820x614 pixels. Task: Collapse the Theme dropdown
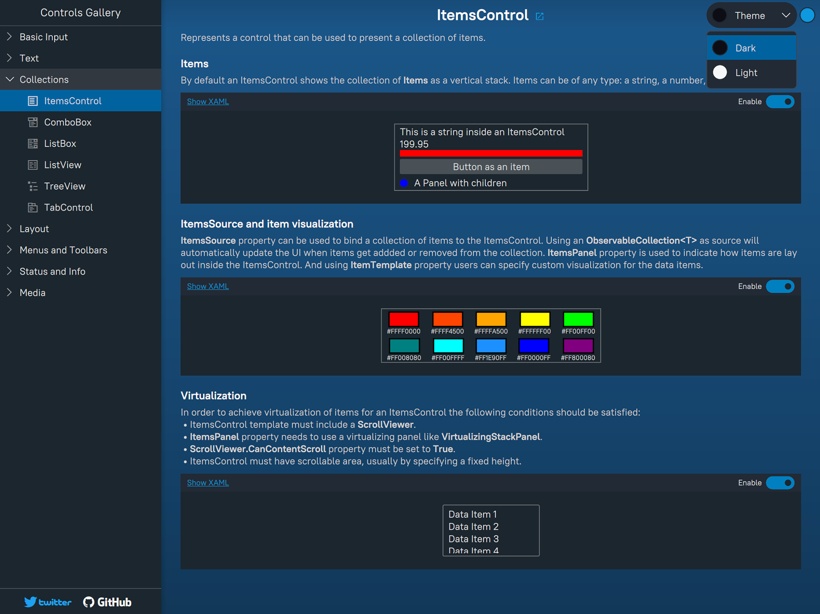(x=785, y=16)
